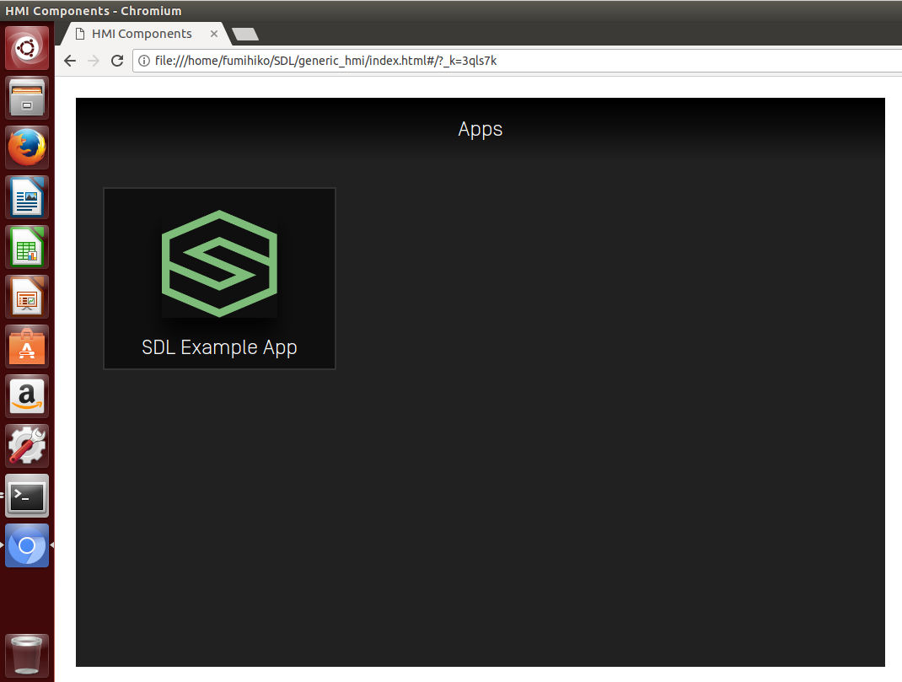
Task: Focus the URL address bar
Action: tap(518, 61)
